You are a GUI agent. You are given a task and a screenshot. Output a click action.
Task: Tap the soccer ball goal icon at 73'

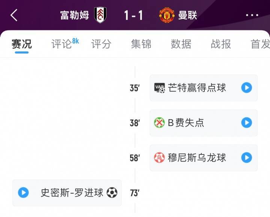pos(112,193)
